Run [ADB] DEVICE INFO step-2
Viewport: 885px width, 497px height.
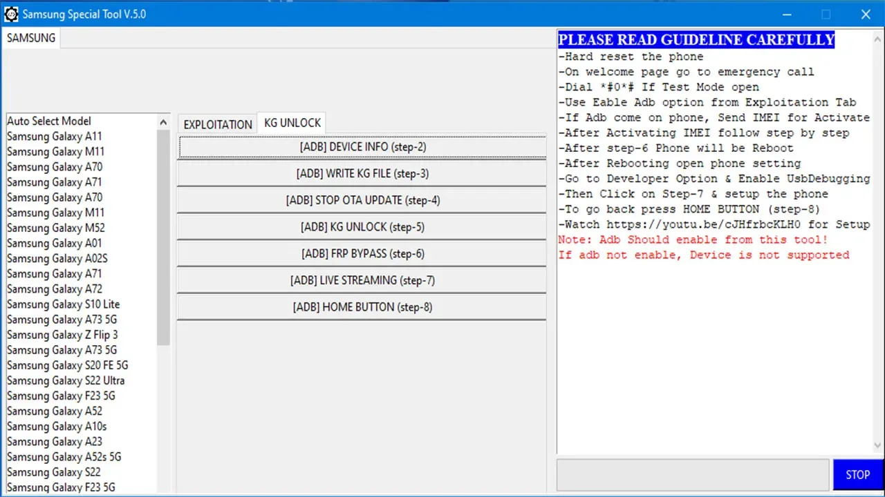tap(362, 147)
